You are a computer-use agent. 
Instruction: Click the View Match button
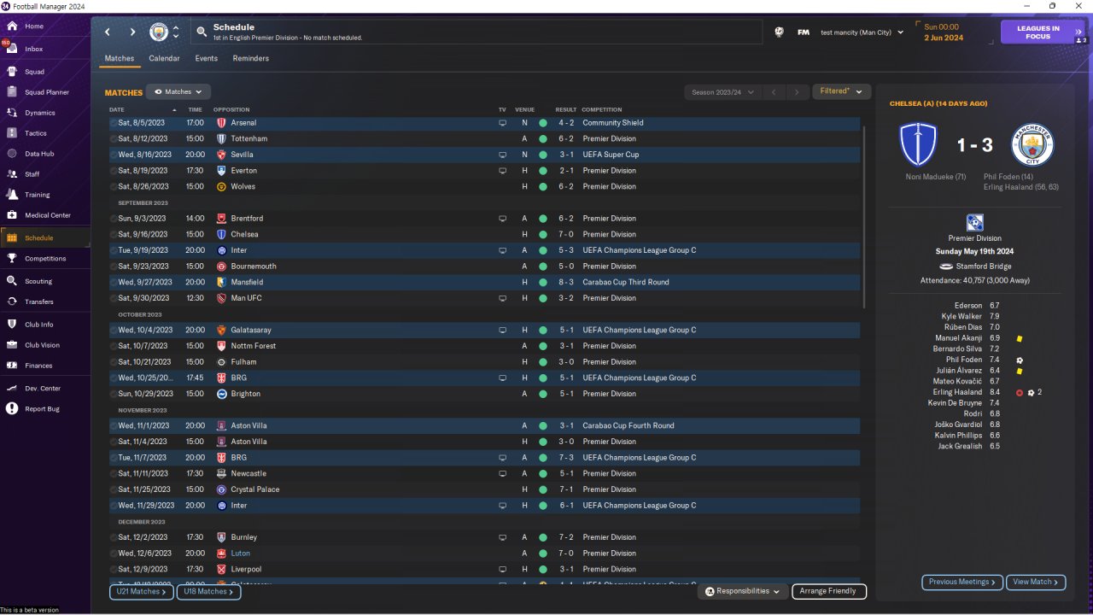tap(1036, 582)
